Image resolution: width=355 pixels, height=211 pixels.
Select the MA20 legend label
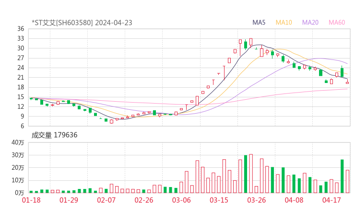coord(310,23)
